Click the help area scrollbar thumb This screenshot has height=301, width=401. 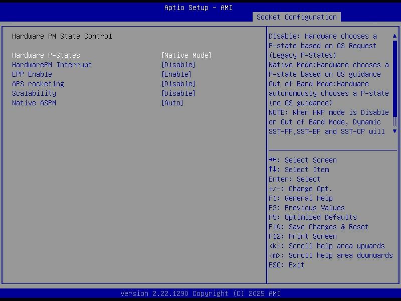click(394, 79)
